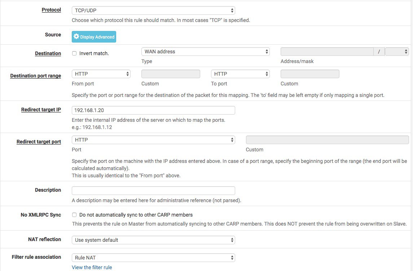Click the From port caption
The image size is (413, 271).
click(83, 84)
